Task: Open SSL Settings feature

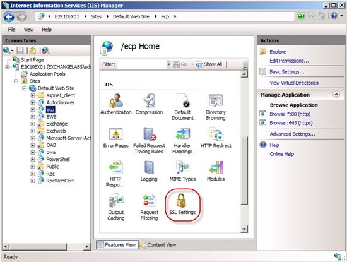Action: coord(182,204)
